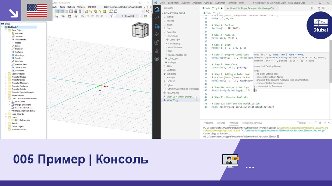Open the GitHub view in VS Code activity bar
Image resolution: width=332 pixels, height=186 pixels.
(157, 59)
